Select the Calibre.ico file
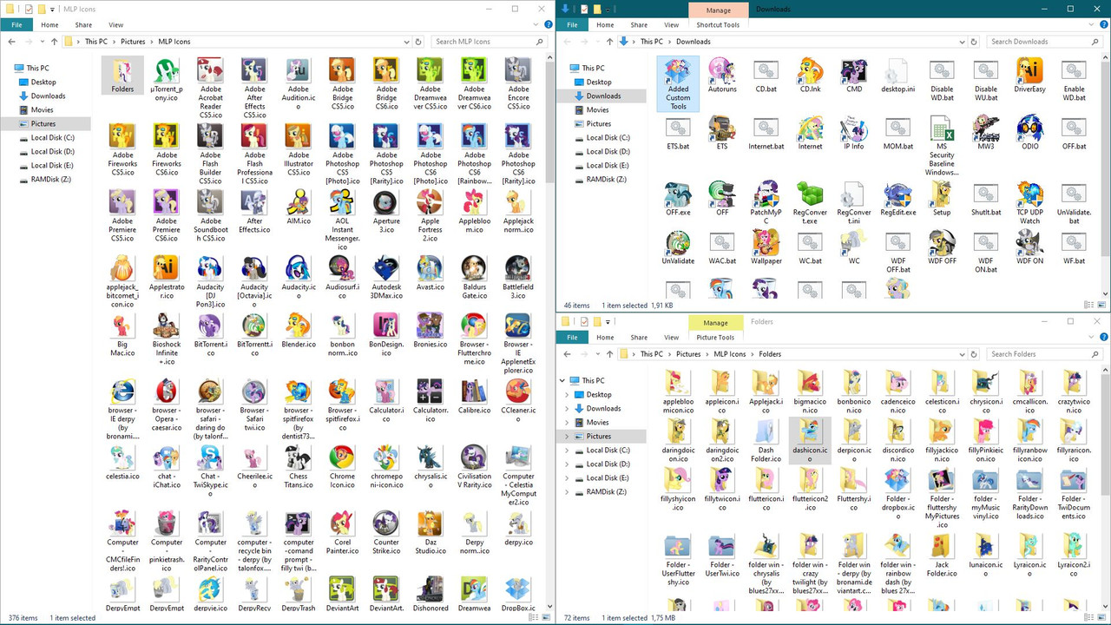Image resolution: width=1111 pixels, height=625 pixels. pos(474,396)
